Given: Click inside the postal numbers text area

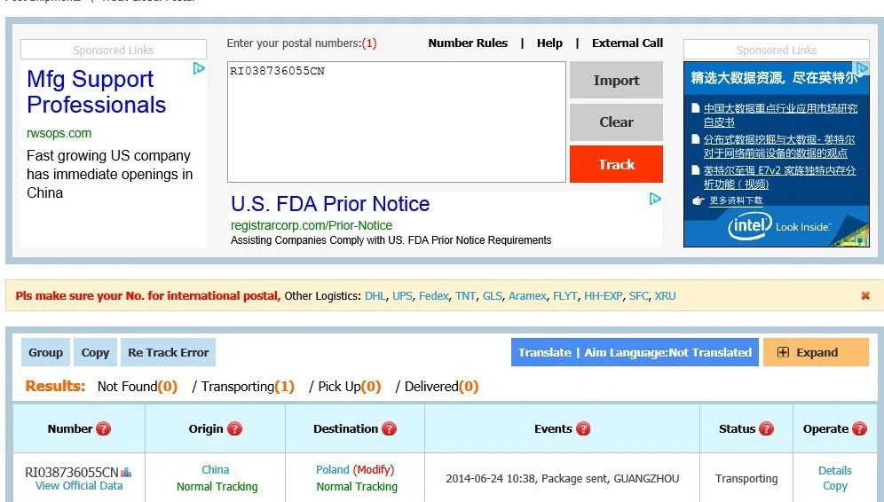Looking at the screenshot, I should pos(396,122).
